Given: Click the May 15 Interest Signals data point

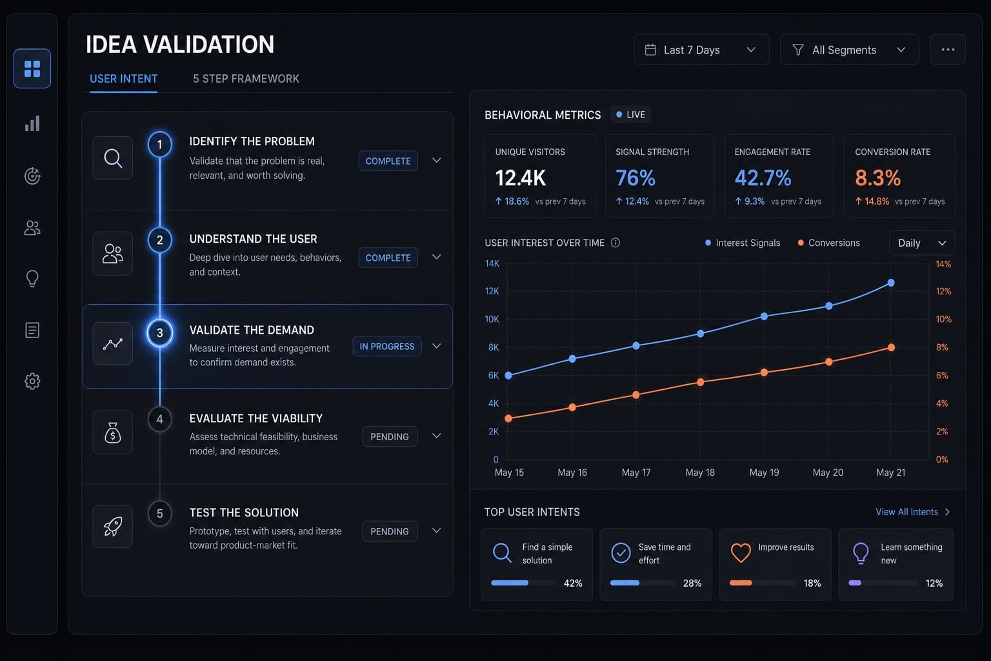Looking at the screenshot, I should click(508, 375).
